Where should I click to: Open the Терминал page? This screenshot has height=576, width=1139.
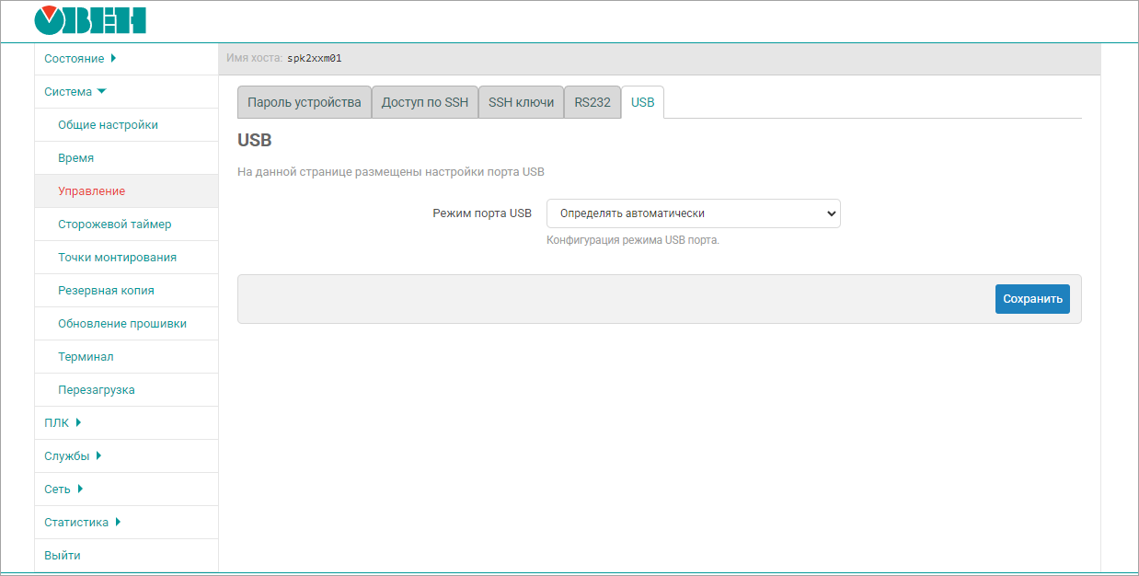(86, 357)
